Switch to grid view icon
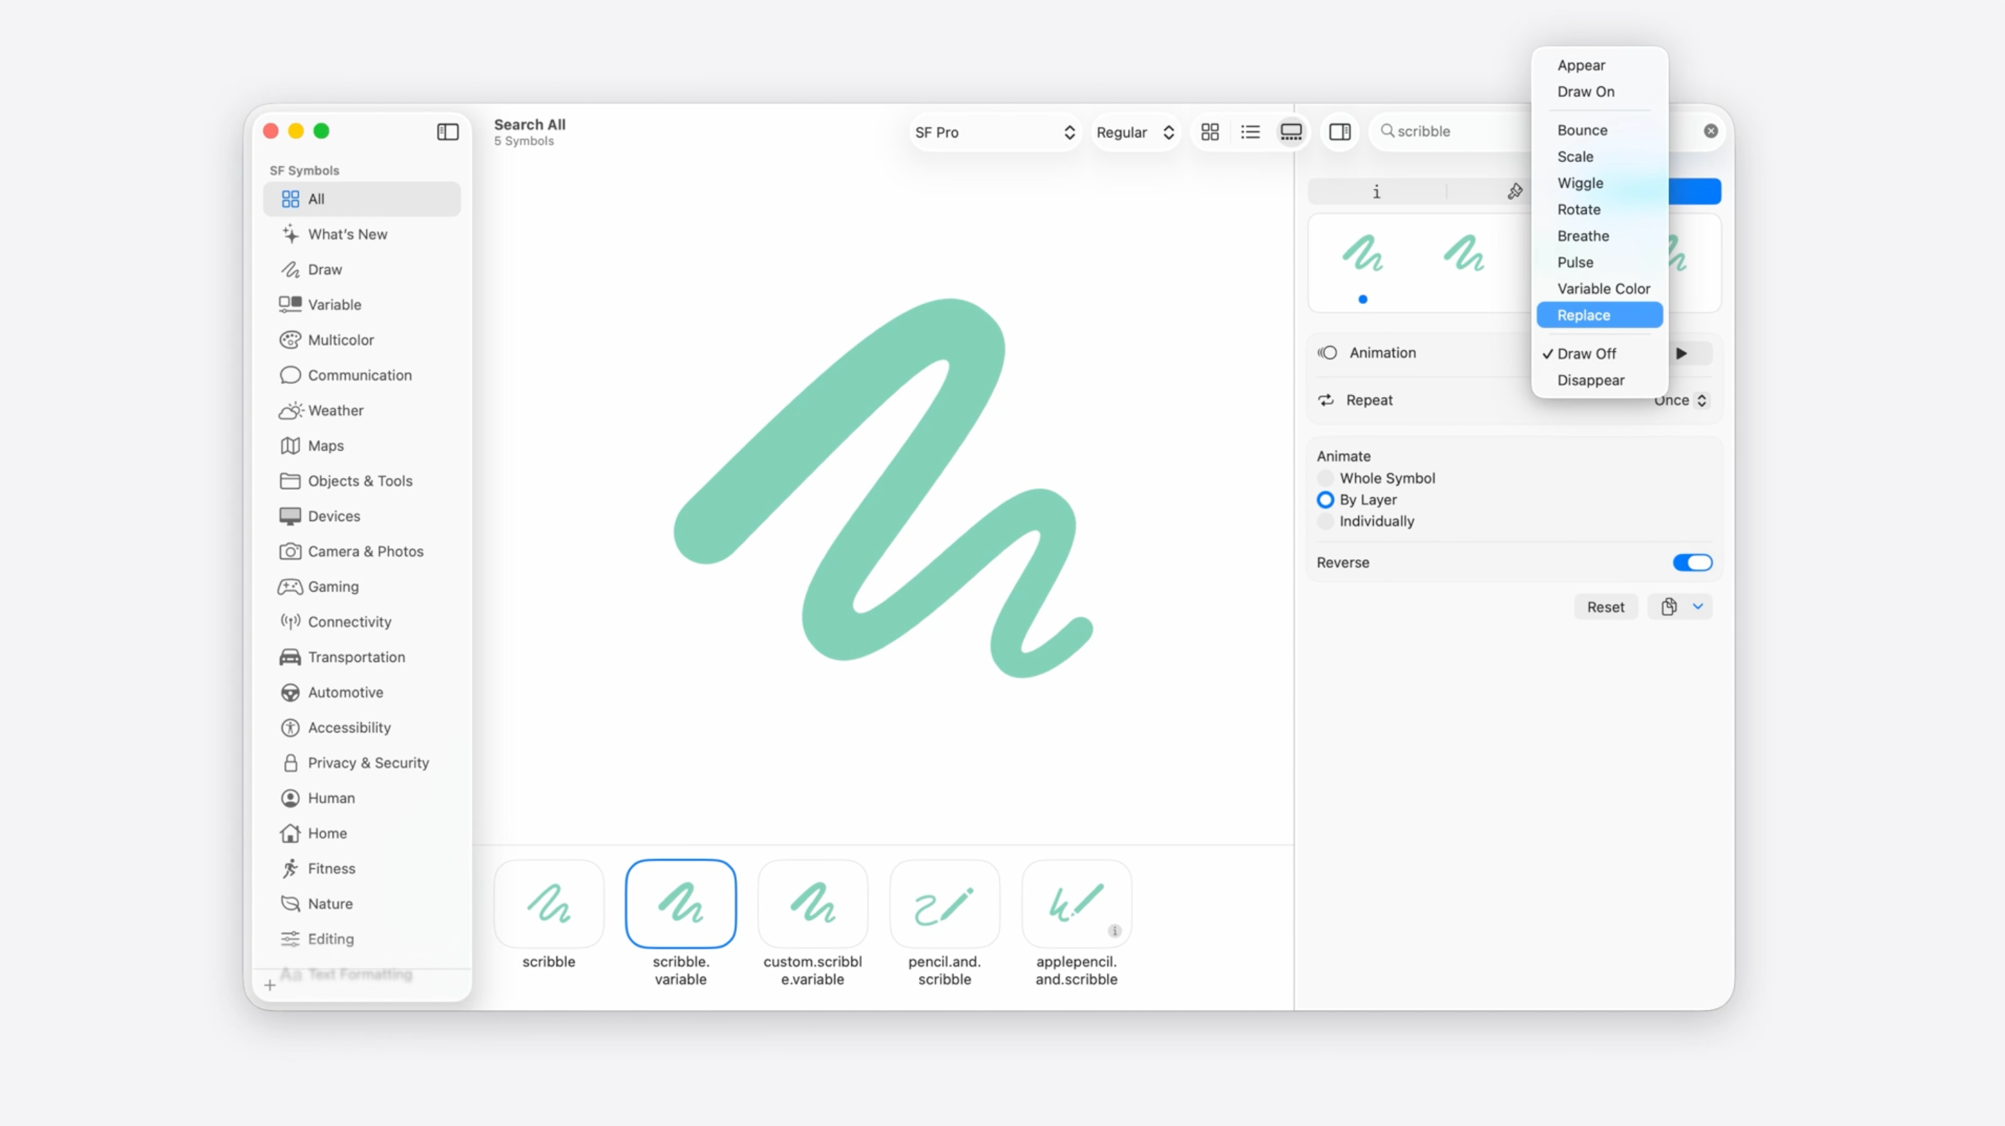The height and width of the screenshot is (1126, 2005). tap(1210, 131)
